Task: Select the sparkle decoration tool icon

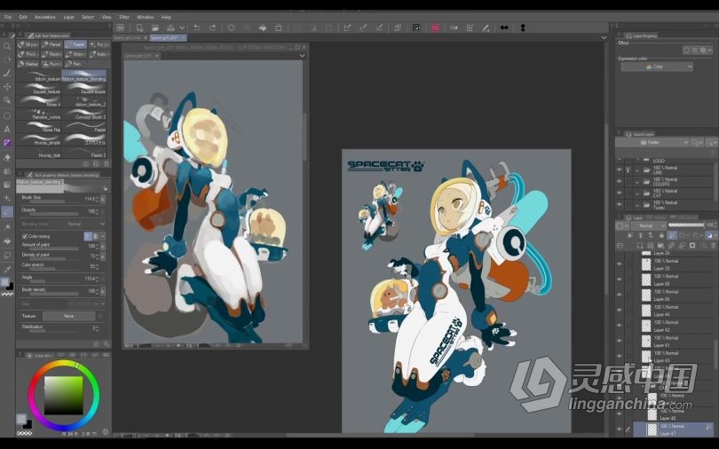Action: 7,199
